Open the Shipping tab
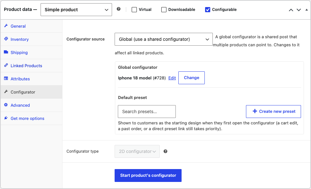 [x=31, y=52]
